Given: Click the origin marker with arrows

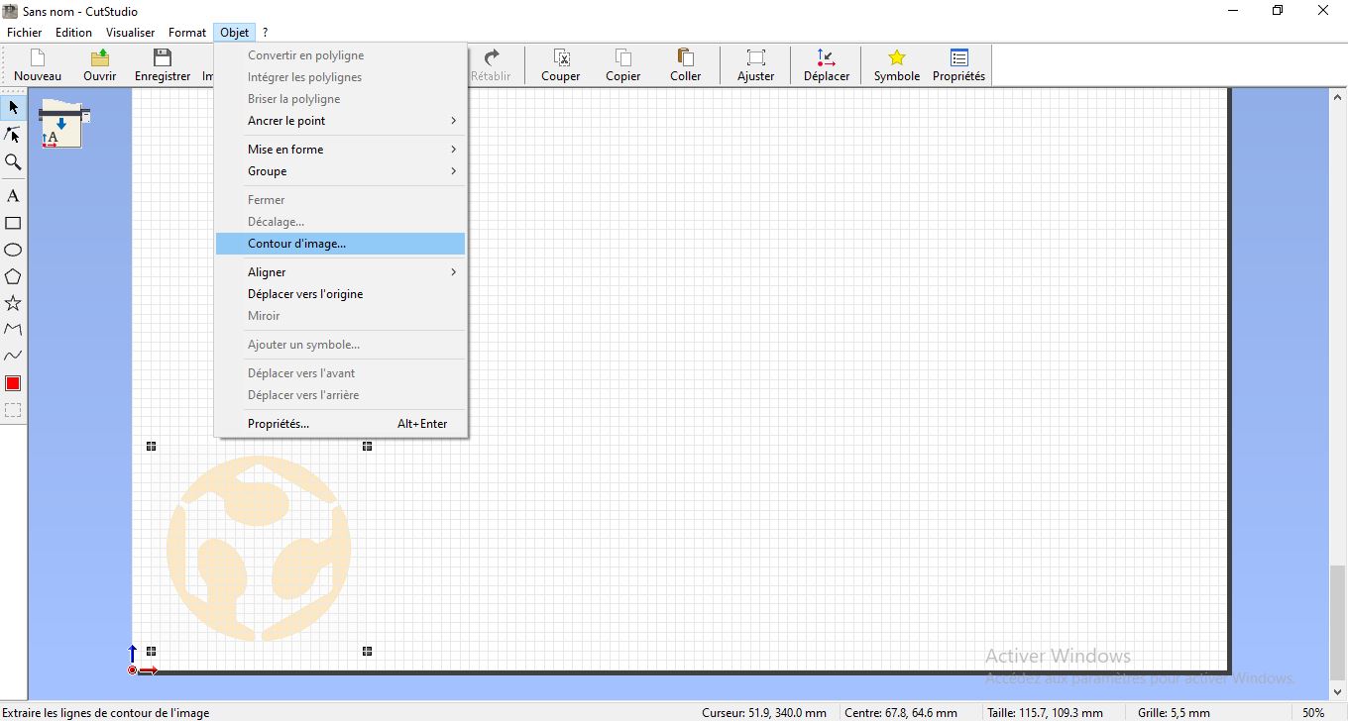Looking at the screenshot, I should [x=142, y=661].
